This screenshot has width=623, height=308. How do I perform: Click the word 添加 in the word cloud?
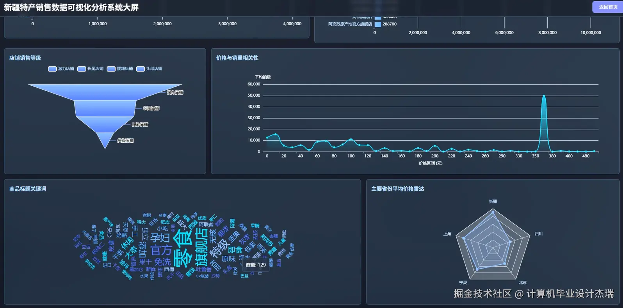(143, 249)
